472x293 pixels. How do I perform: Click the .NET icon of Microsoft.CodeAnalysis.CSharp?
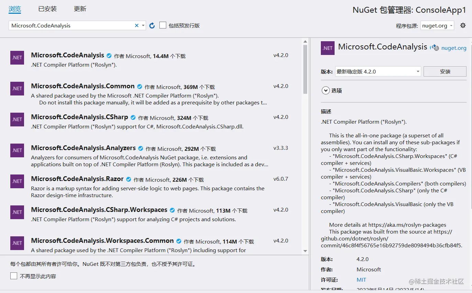[17, 120]
